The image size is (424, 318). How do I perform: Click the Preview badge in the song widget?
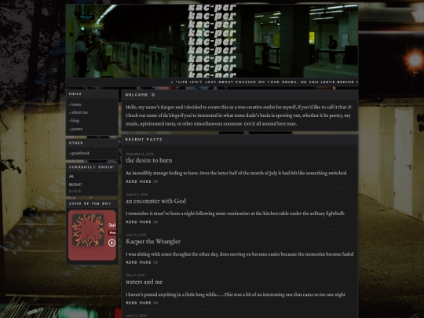112,233
